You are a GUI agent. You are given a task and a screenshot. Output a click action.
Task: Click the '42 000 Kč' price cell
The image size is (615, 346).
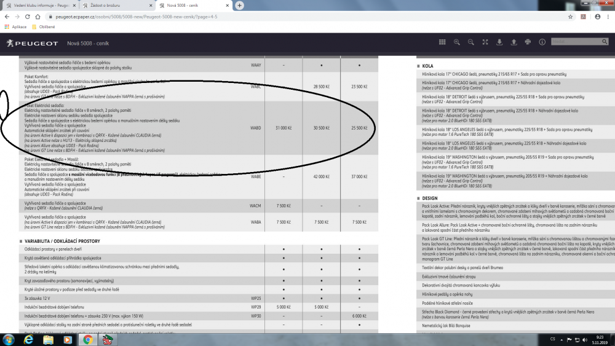pyautogui.click(x=321, y=177)
